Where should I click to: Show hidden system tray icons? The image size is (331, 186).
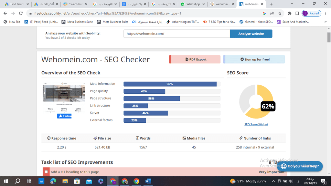tap(273, 181)
